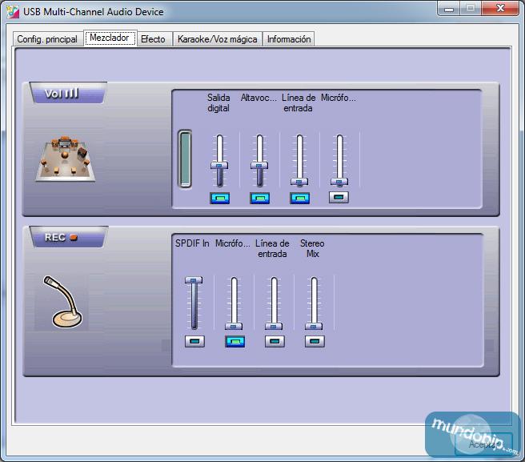
Task: Switch to the Config. principal tab
Action: 47,39
